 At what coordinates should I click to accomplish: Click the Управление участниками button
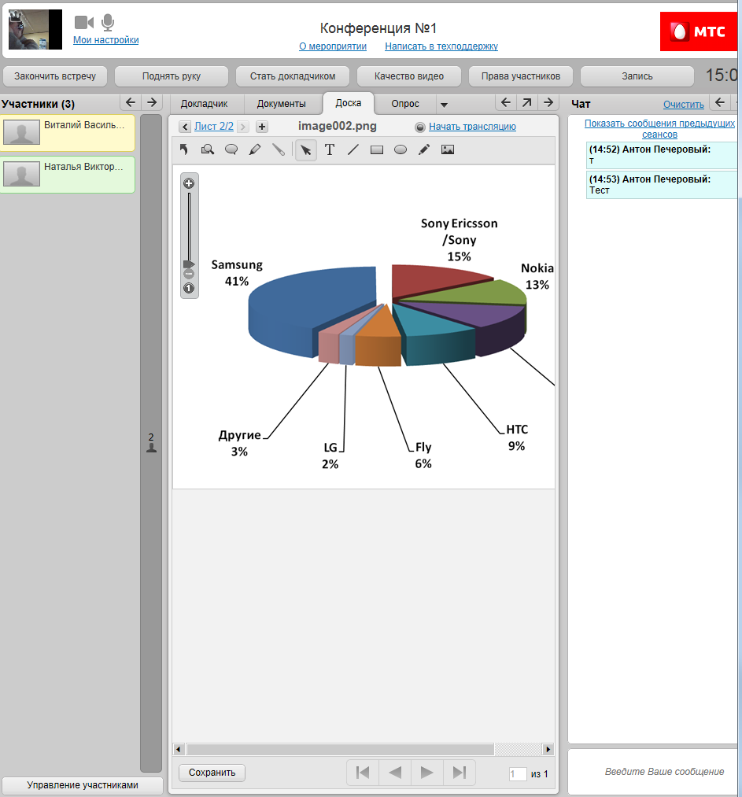click(83, 785)
